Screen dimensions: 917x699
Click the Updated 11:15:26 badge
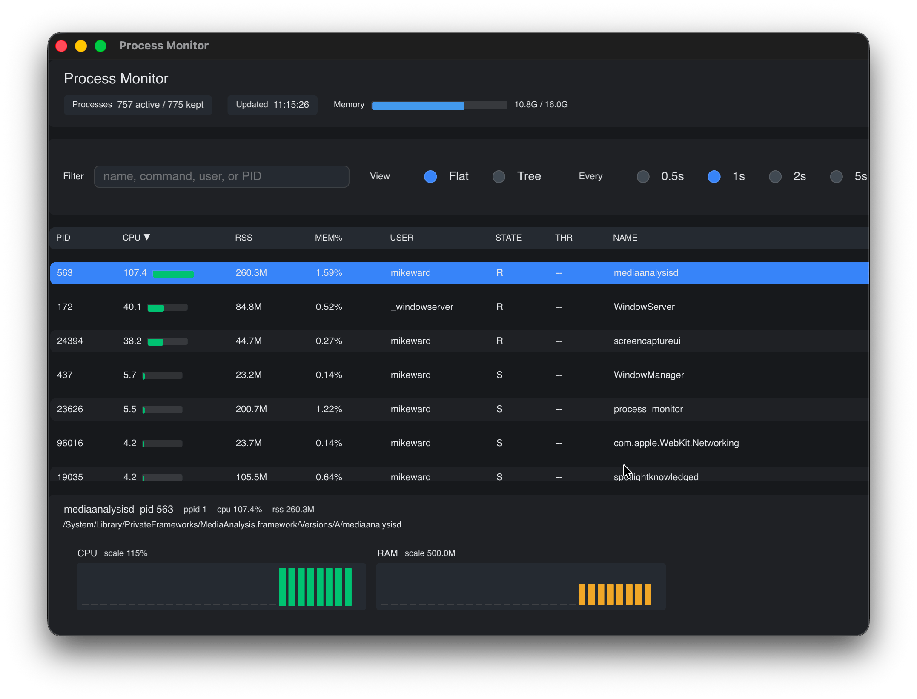[x=272, y=105]
